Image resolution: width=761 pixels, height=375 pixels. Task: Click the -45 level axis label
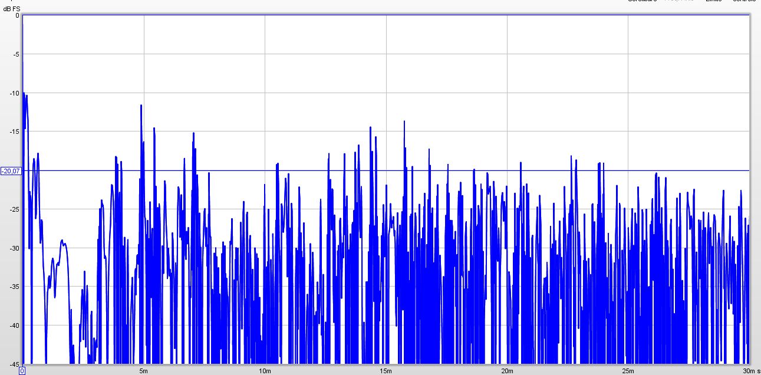(x=15, y=364)
